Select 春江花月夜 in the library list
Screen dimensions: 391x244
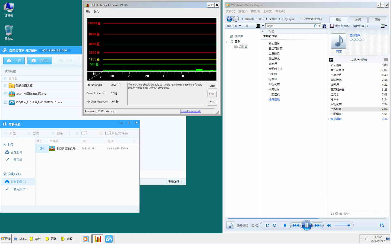275,49
